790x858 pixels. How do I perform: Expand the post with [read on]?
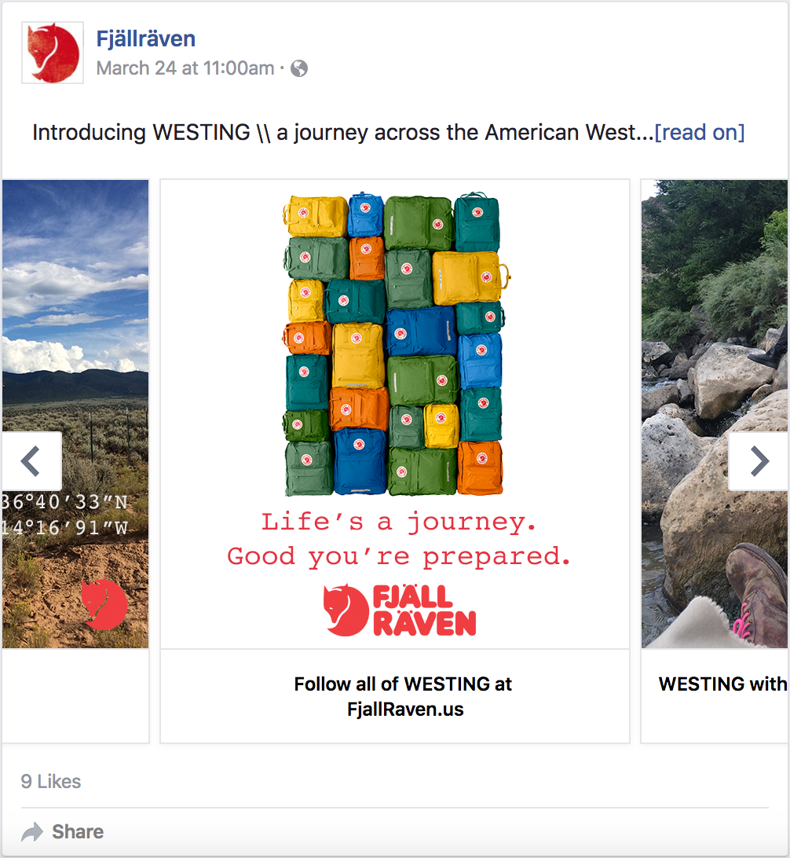(700, 133)
